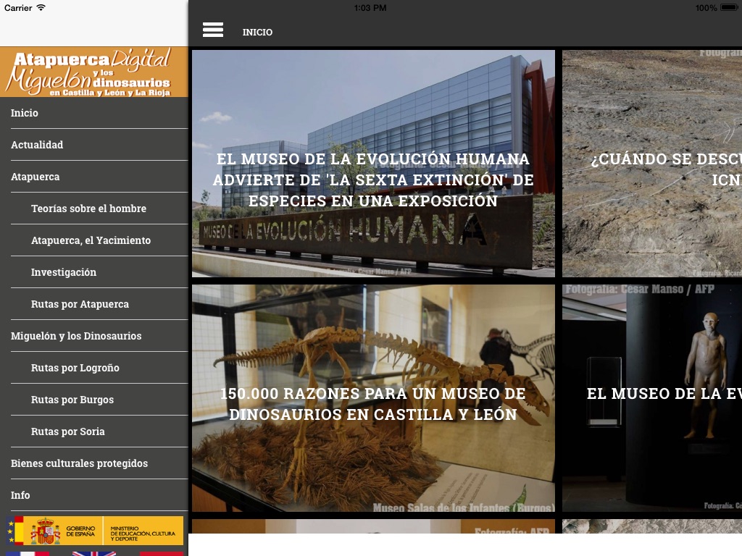This screenshot has height=556, width=742.
Task: Open the ¿Cuándo se descu... footprints article
Action: point(652,164)
